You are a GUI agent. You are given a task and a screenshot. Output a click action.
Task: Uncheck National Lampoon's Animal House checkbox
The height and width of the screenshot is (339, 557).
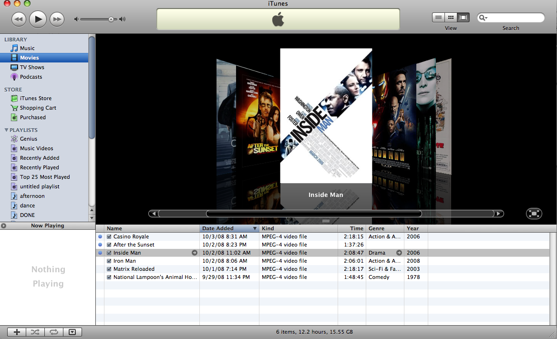109,277
